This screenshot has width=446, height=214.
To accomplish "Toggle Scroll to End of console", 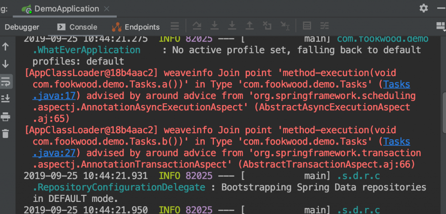I will click(x=6, y=99).
